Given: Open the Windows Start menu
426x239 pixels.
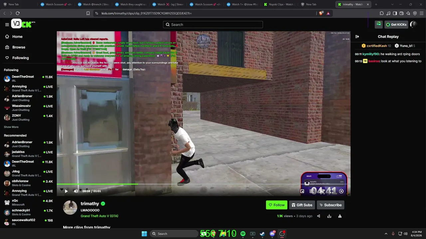Looking at the screenshot, I should [x=144, y=234].
